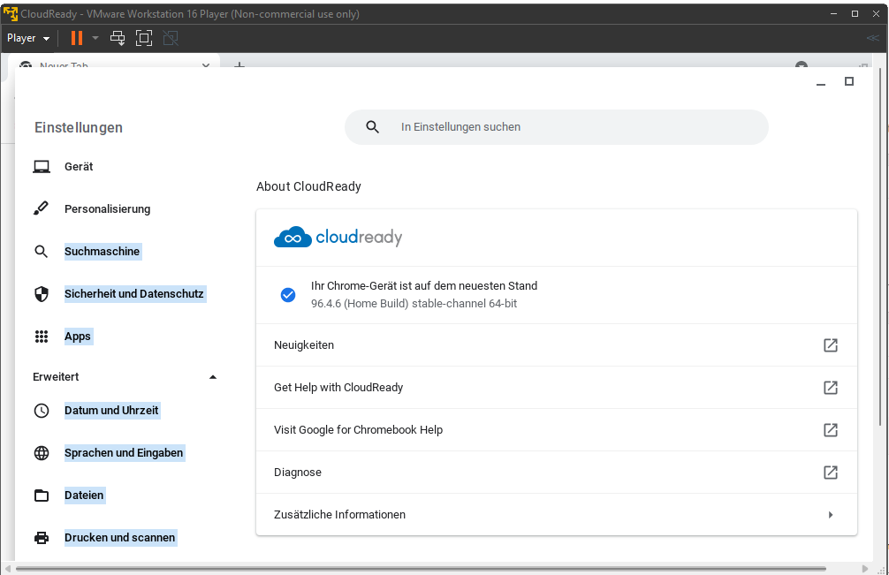Click the cloudready logo
Image resolution: width=889 pixels, height=575 pixels.
338,238
